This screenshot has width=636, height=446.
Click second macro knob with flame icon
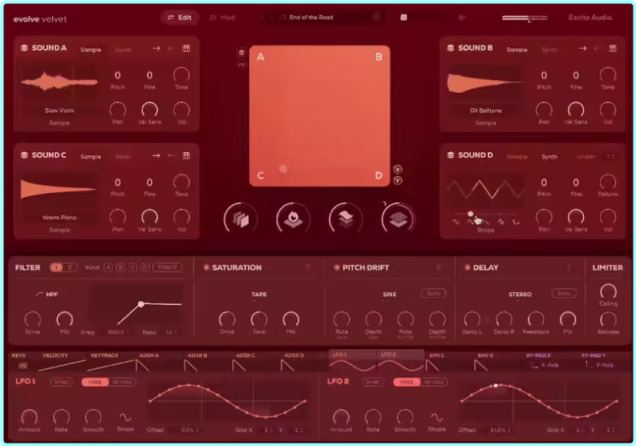293,219
